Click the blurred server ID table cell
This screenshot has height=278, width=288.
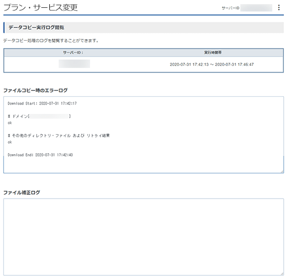coord(74,64)
